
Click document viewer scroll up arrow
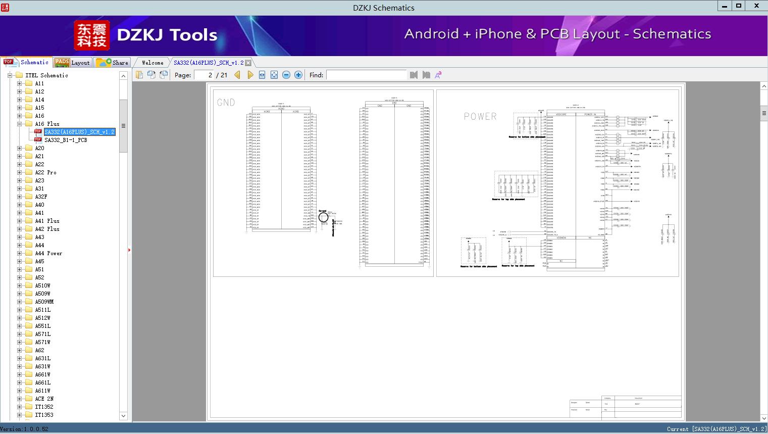point(764,87)
